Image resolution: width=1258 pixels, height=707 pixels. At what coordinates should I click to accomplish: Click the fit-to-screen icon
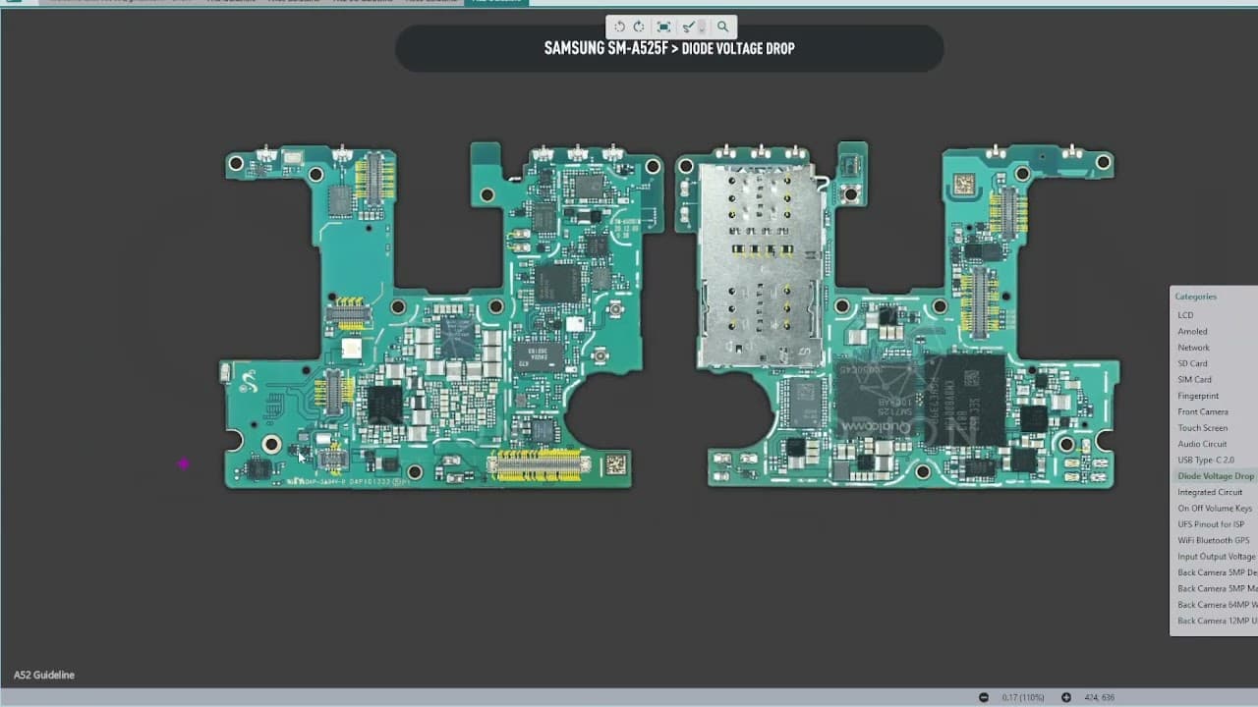(x=663, y=27)
